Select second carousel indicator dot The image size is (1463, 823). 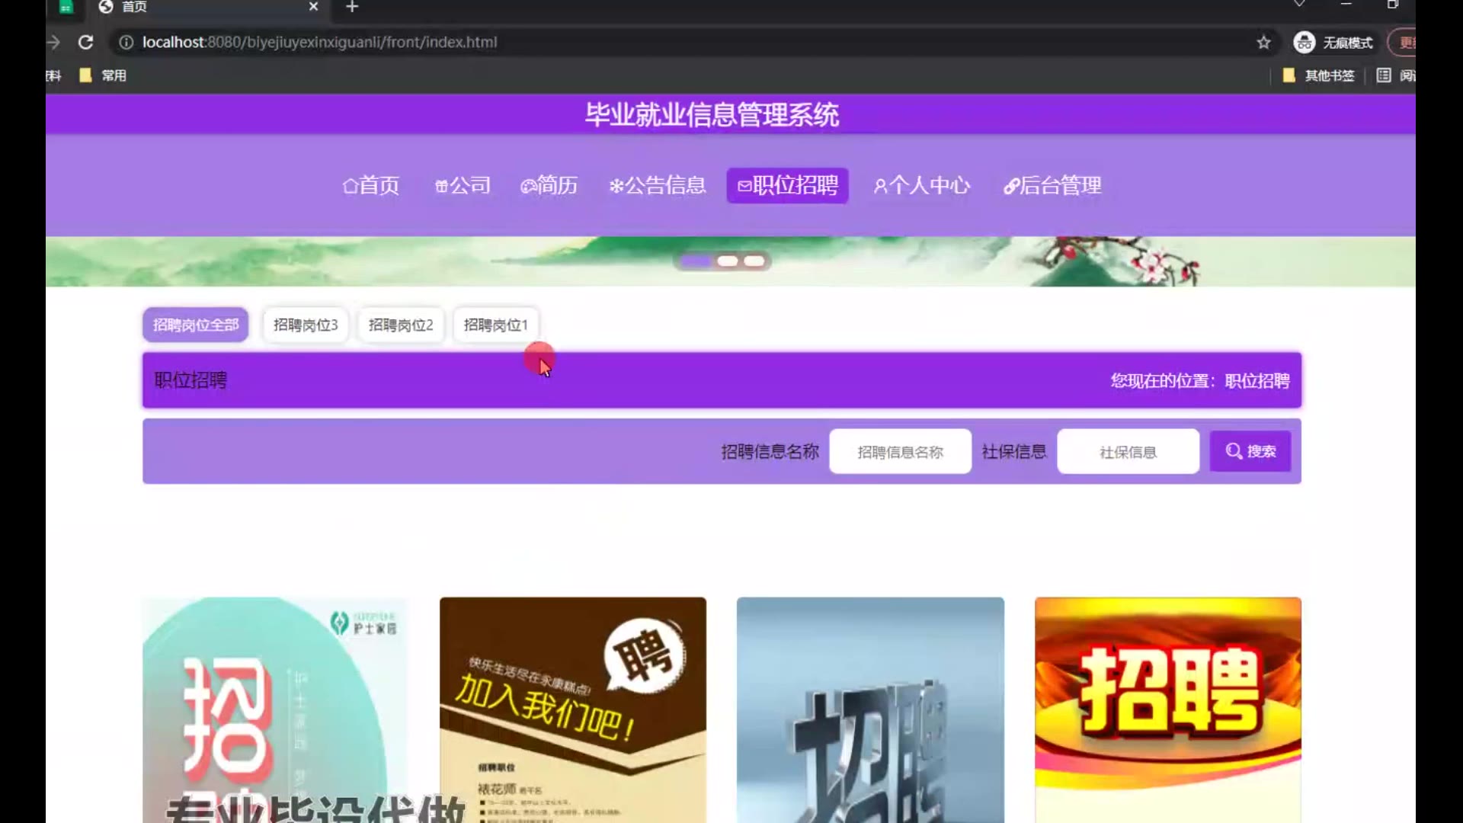pyautogui.click(x=727, y=261)
